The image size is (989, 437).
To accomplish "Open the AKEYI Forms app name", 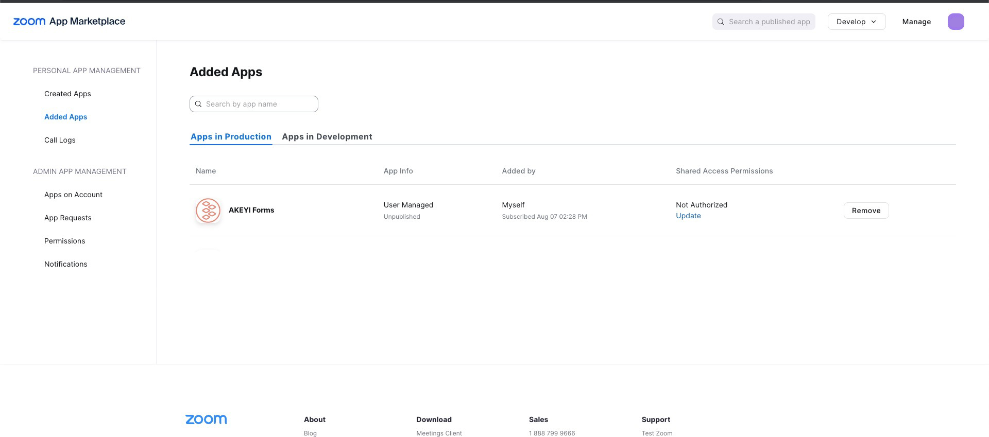I will 251,210.
